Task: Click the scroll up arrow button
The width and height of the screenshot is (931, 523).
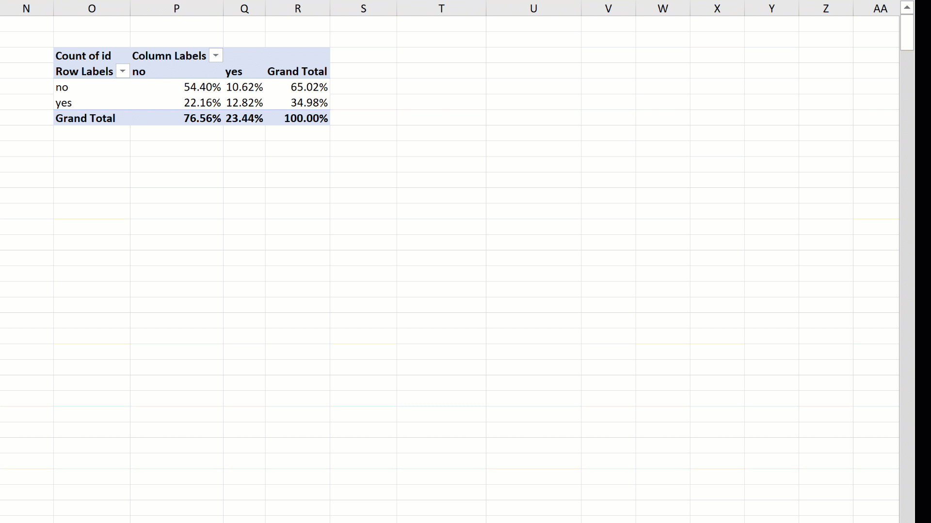Action: (906, 7)
